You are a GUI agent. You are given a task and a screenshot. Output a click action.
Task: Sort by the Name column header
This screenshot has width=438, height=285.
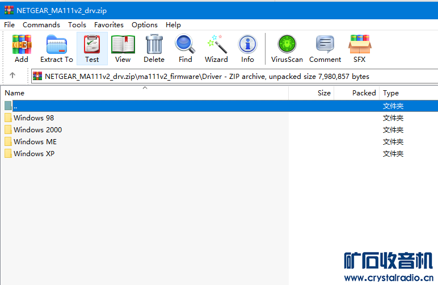click(x=145, y=93)
